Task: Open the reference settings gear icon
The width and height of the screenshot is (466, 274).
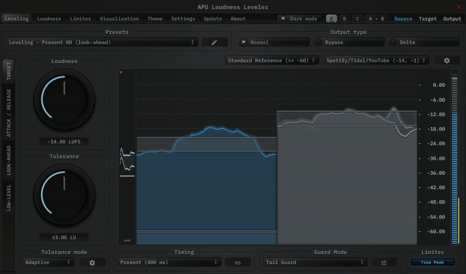Action: [x=446, y=60]
